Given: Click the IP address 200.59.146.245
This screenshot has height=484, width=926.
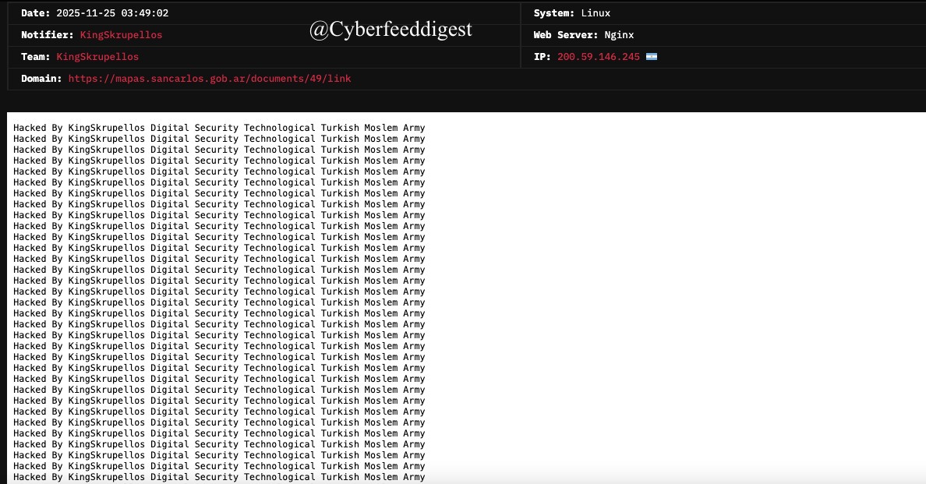Looking at the screenshot, I should [x=599, y=57].
